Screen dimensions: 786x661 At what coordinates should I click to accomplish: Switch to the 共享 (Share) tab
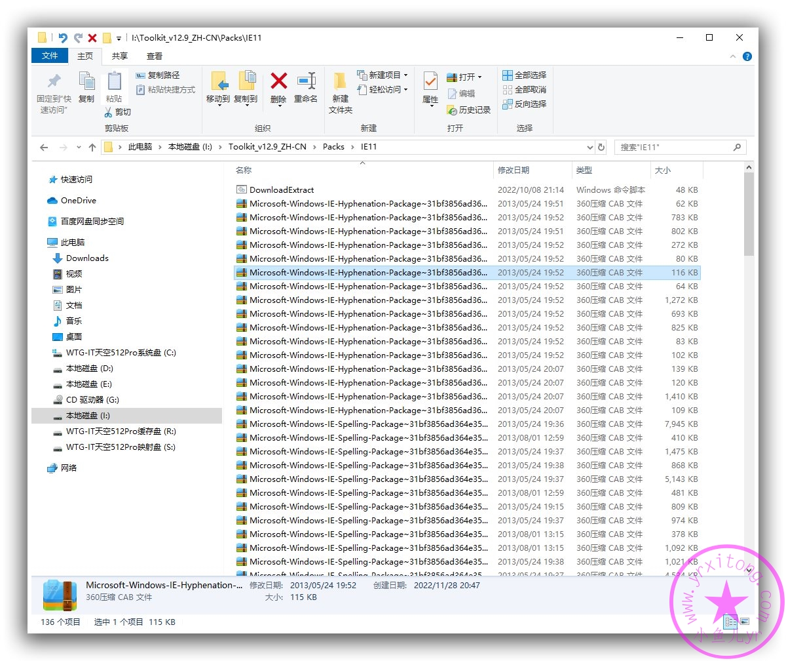coord(120,56)
